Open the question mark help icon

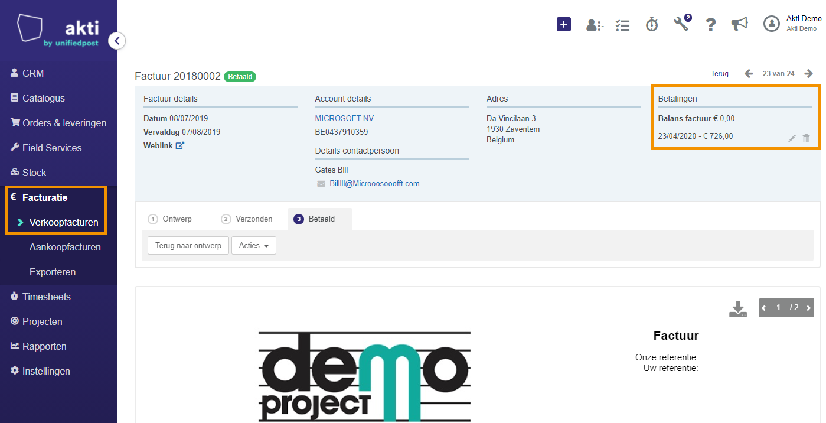pyautogui.click(x=711, y=25)
